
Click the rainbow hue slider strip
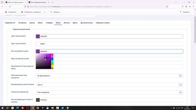coord(52,61)
